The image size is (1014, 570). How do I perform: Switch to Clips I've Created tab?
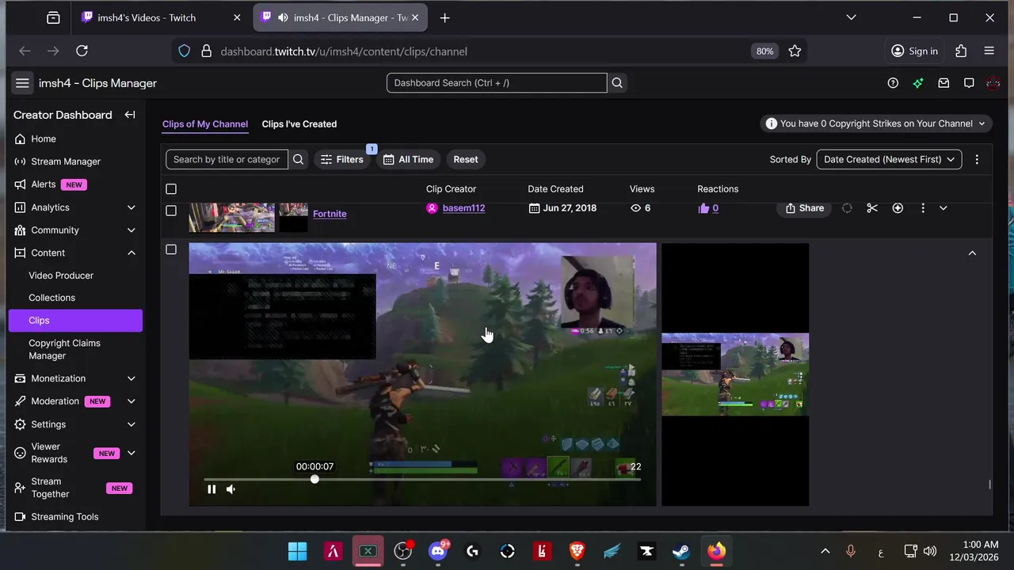(299, 124)
